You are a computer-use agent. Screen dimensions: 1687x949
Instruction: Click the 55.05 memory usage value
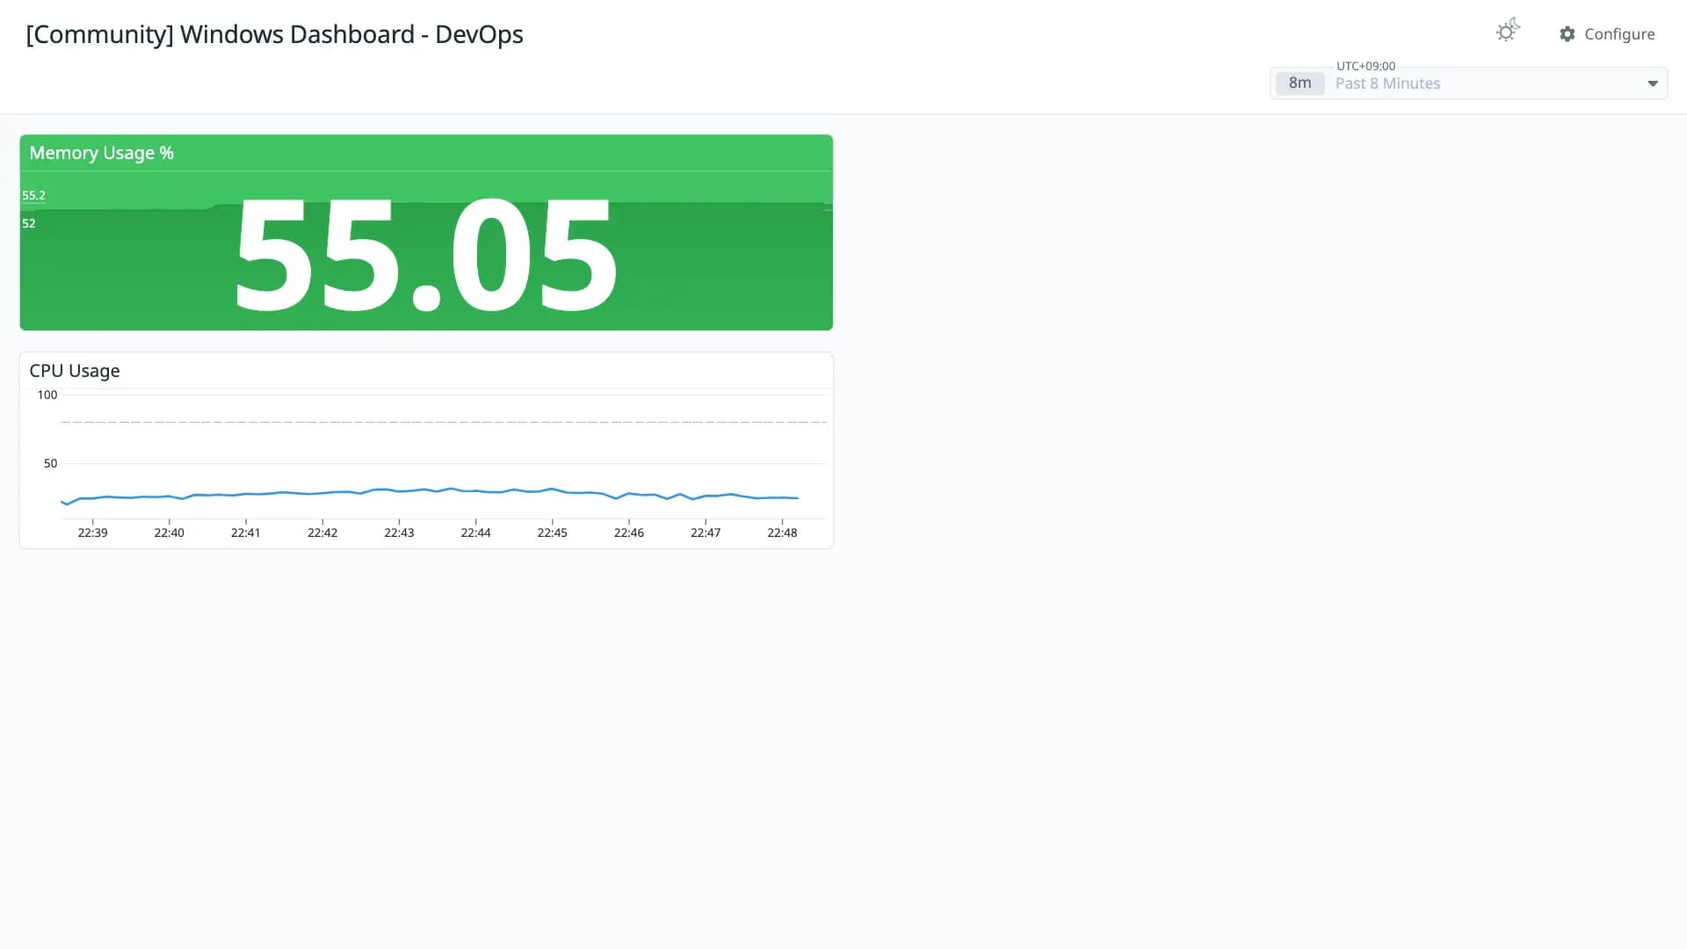pyautogui.click(x=426, y=256)
